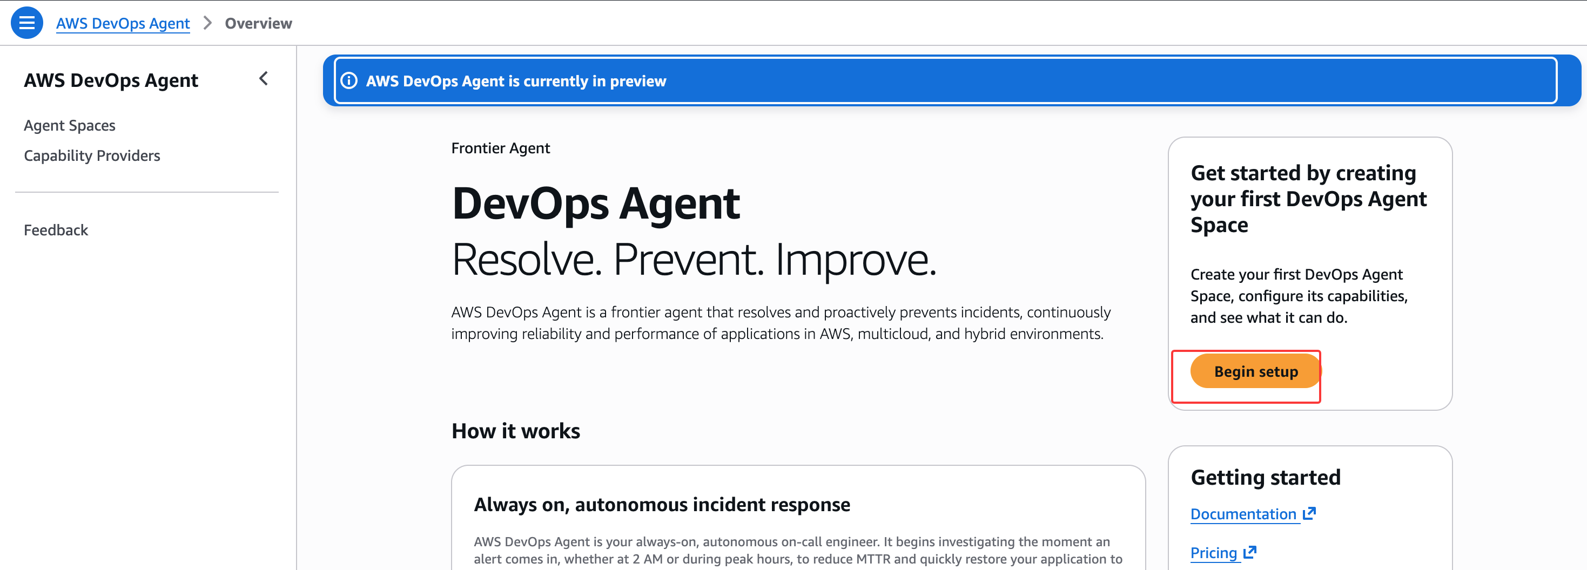1587x570 pixels.
Task: Click the Getting started panel heading
Action: [x=1266, y=477]
